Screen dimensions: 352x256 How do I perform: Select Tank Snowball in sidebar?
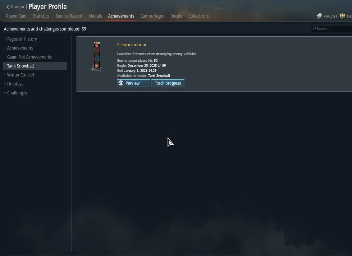click(x=35, y=66)
